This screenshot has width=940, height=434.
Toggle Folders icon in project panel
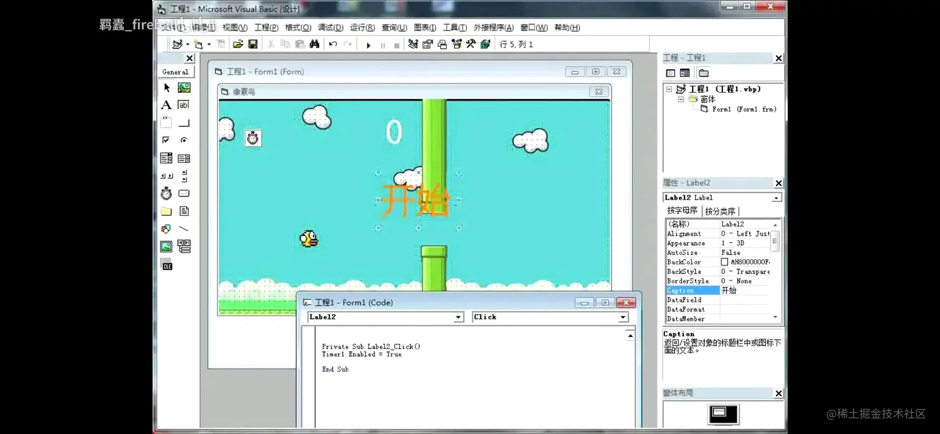click(x=704, y=73)
